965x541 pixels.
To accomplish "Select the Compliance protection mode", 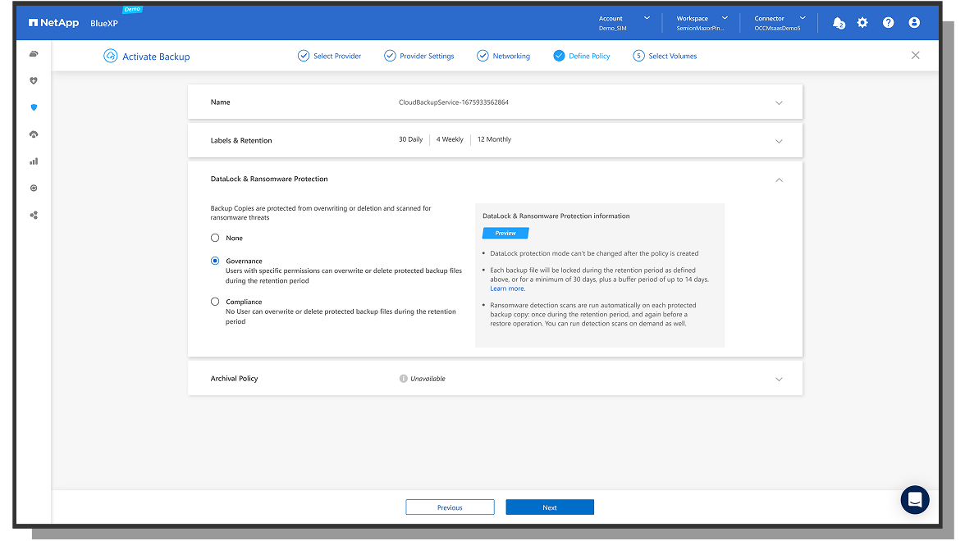I will pyautogui.click(x=215, y=302).
